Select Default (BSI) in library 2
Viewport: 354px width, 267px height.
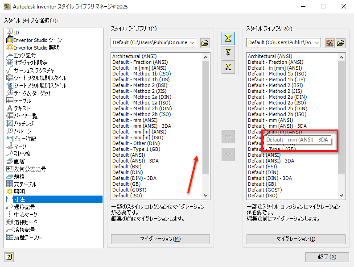point(262,167)
